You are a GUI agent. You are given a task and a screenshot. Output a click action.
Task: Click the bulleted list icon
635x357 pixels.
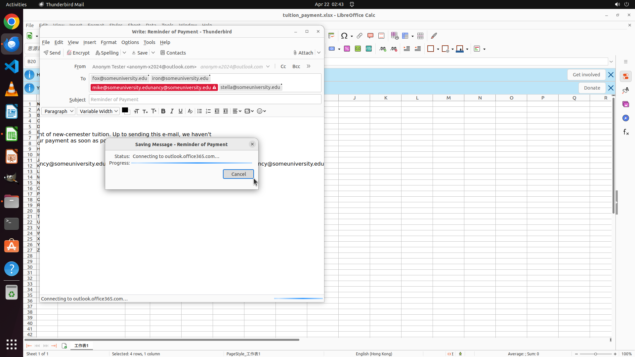coord(199,111)
